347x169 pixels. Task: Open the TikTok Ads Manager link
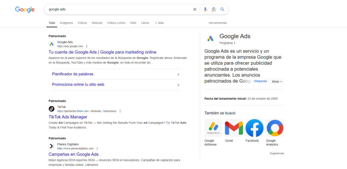tap(68, 117)
